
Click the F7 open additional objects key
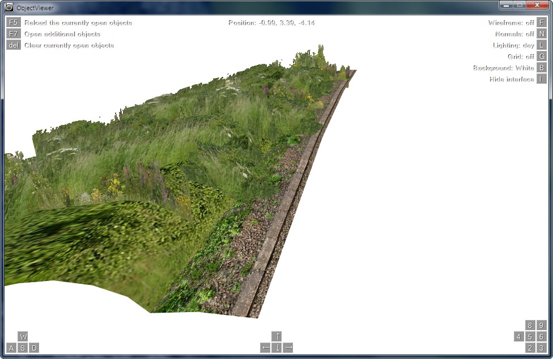[14, 34]
